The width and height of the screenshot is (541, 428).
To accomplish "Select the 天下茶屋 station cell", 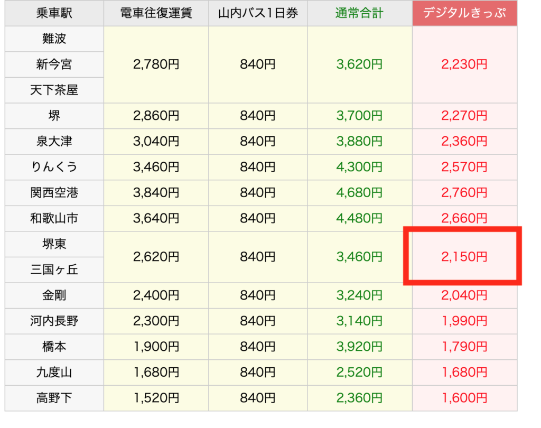I will (x=54, y=90).
